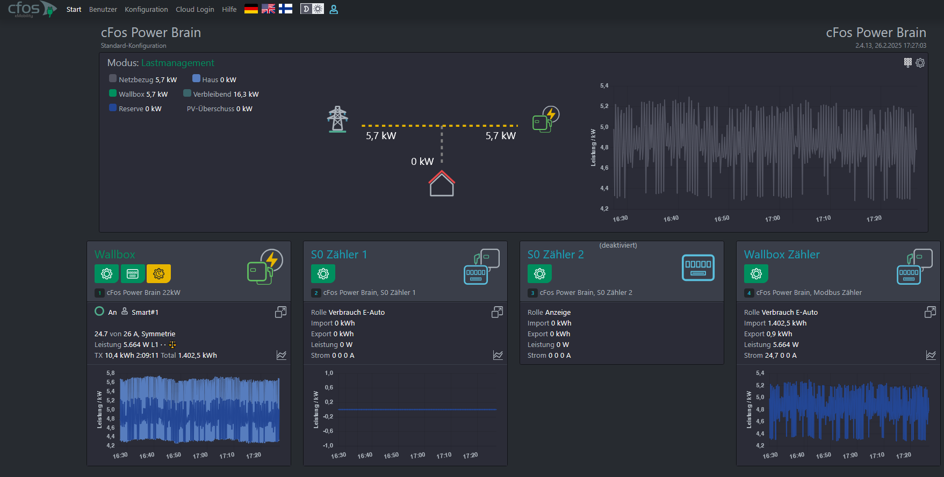Click the Verbleibend teal color swatch
The image size is (944, 477).
pos(187,93)
